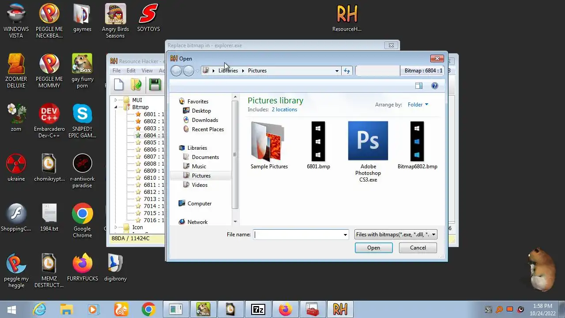Select Computer in navigation pane

click(199, 204)
